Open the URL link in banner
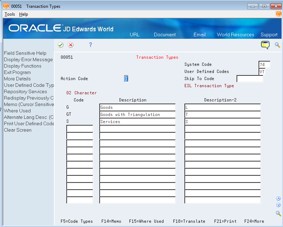The height and width of the screenshot is (227, 283). tap(134, 35)
